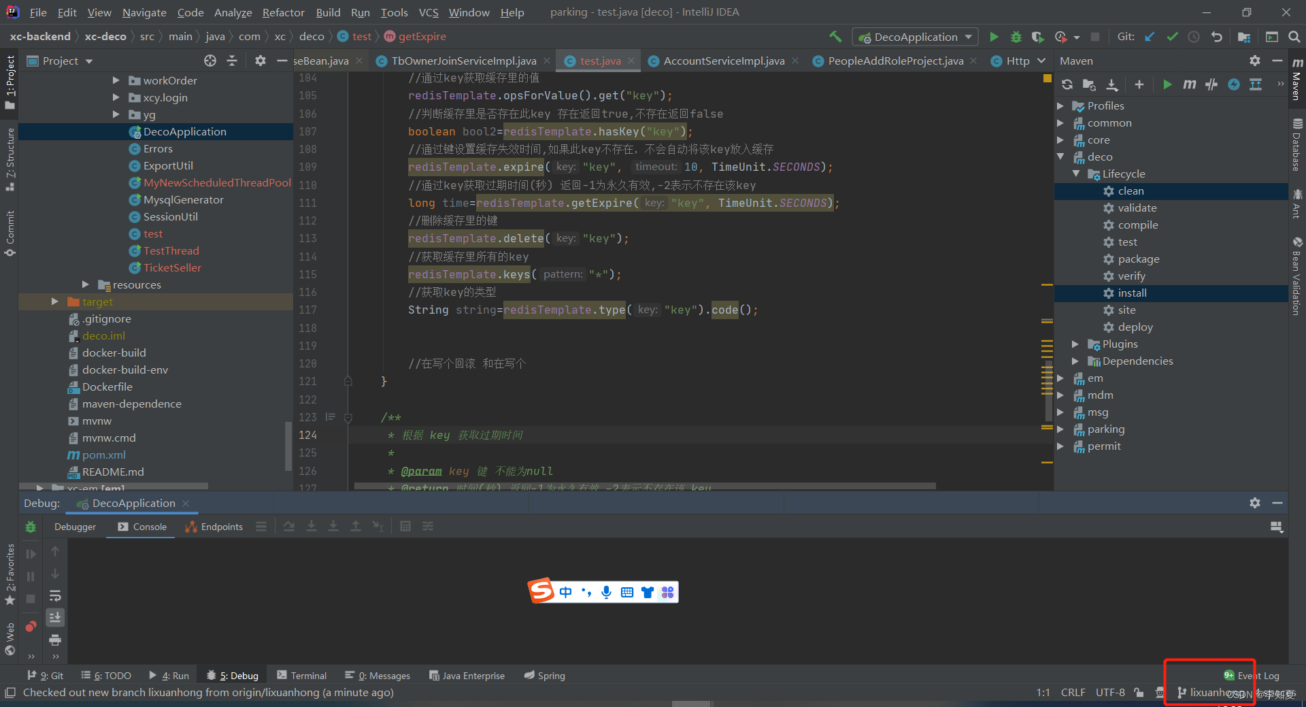Open Debugger tab in debug panel
1306x707 pixels.
75,527
